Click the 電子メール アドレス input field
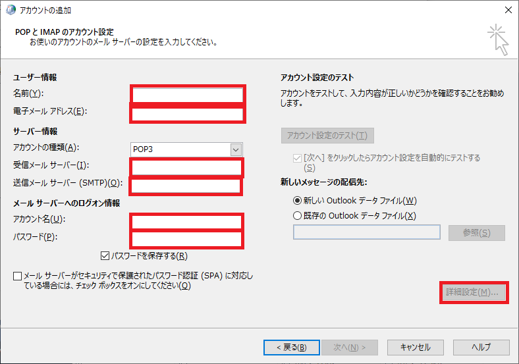The image size is (519, 364). 188,115
